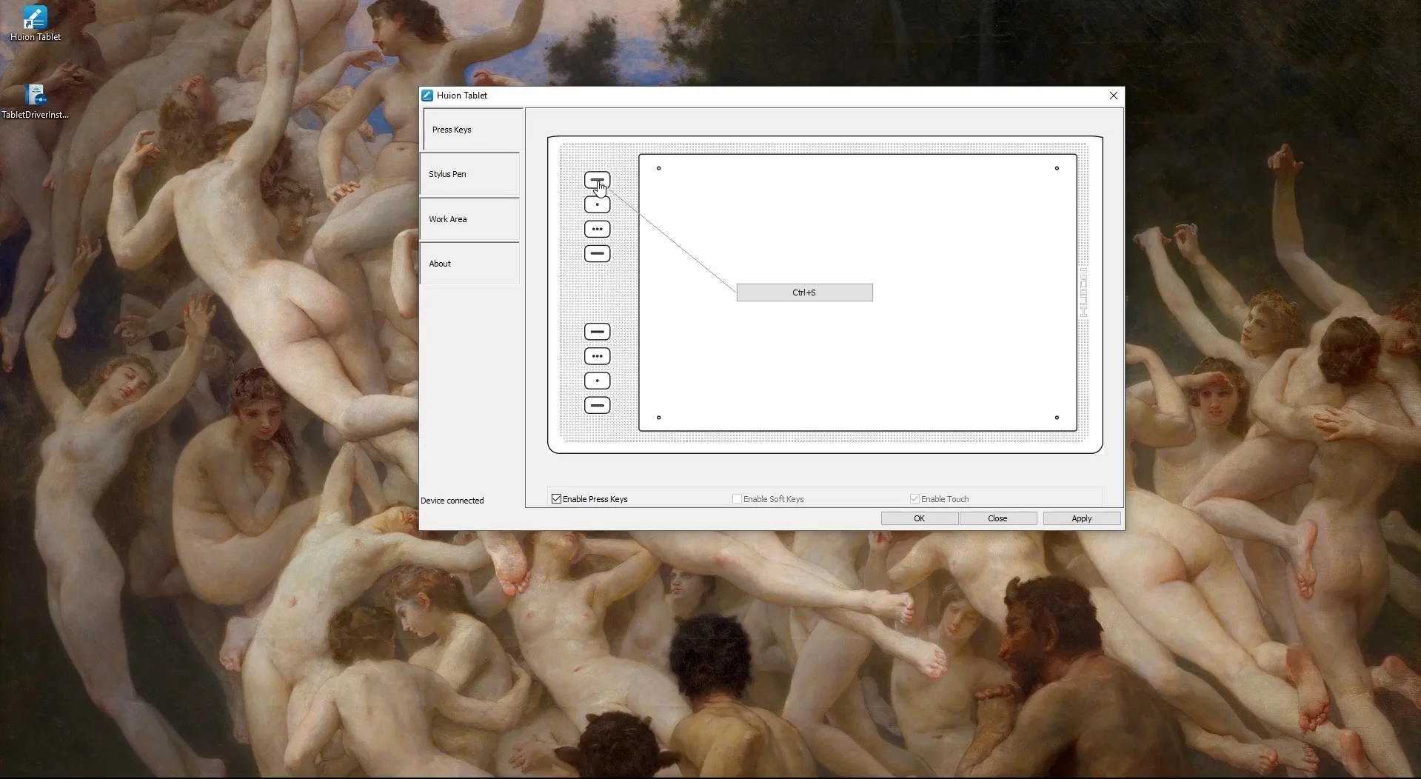Select the three-dot press key in upper group
Image resolution: width=1421 pixels, height=779 pixels.
[x=597, y=229]
